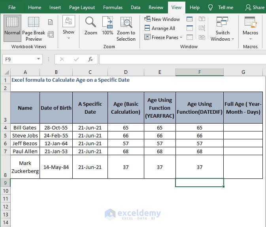Open Switch Windows dropdown

222,29
